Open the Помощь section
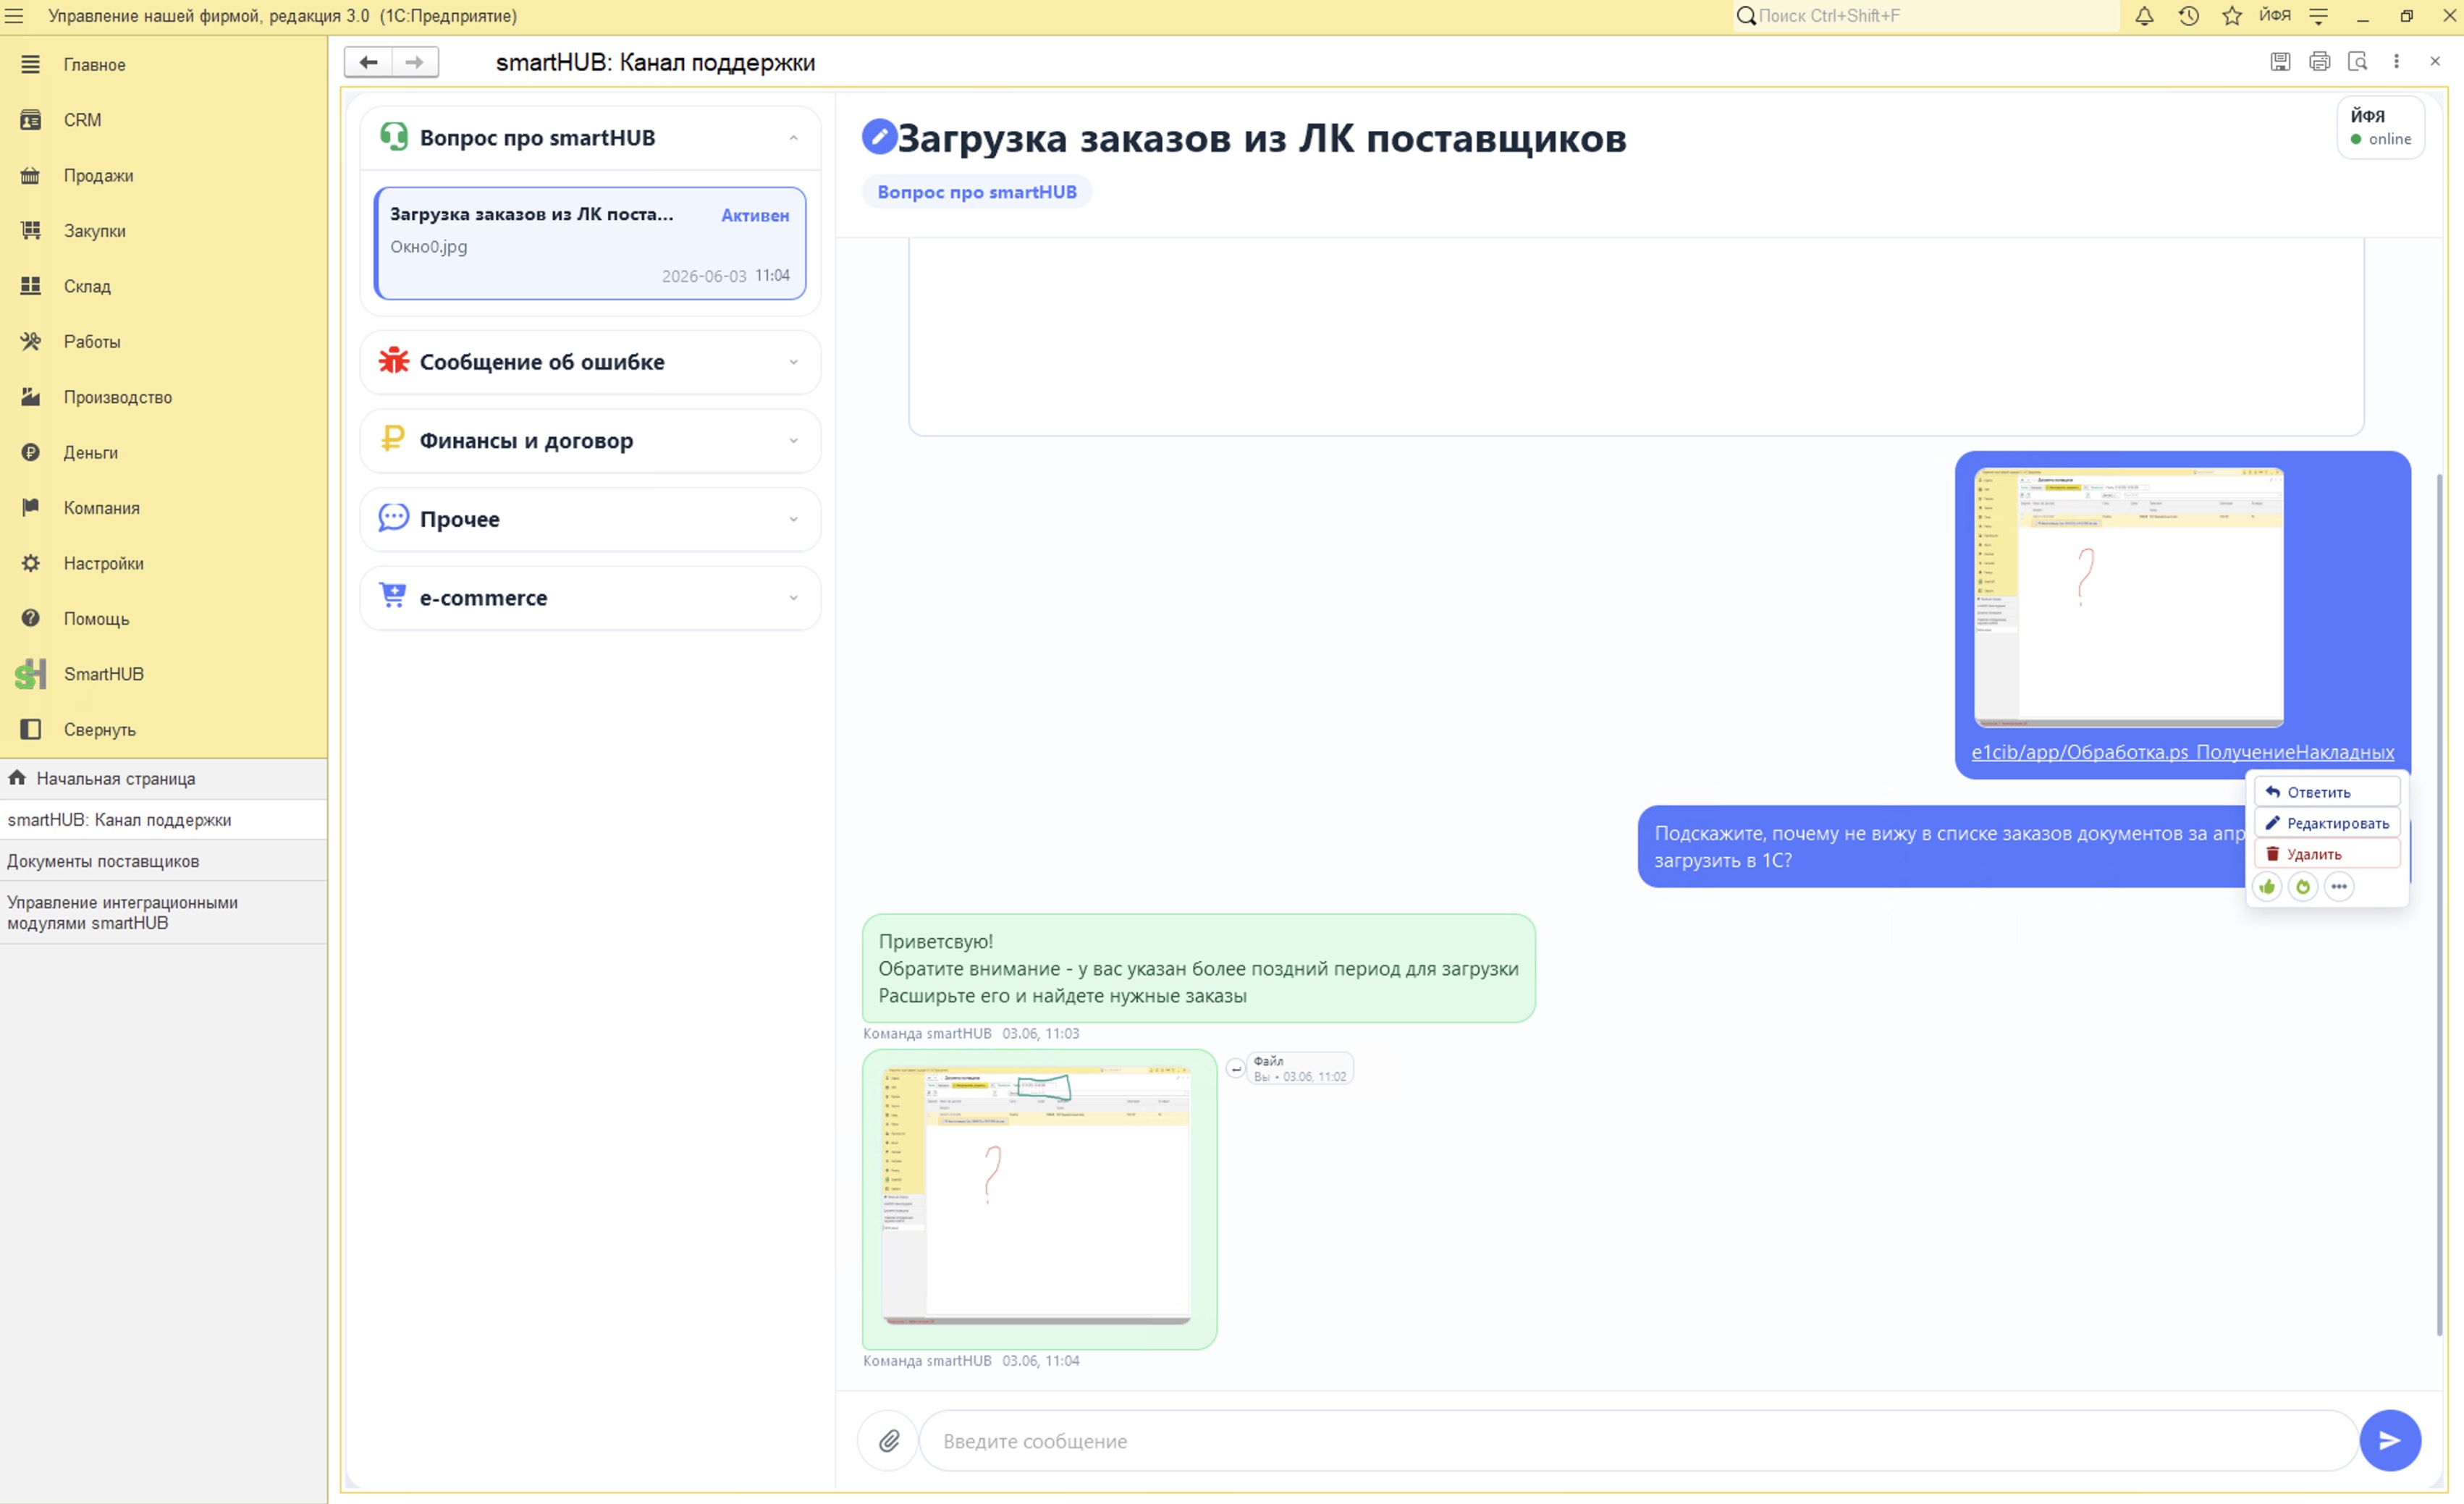This screenshot has width=2464, height=1504. coord(164,619)
